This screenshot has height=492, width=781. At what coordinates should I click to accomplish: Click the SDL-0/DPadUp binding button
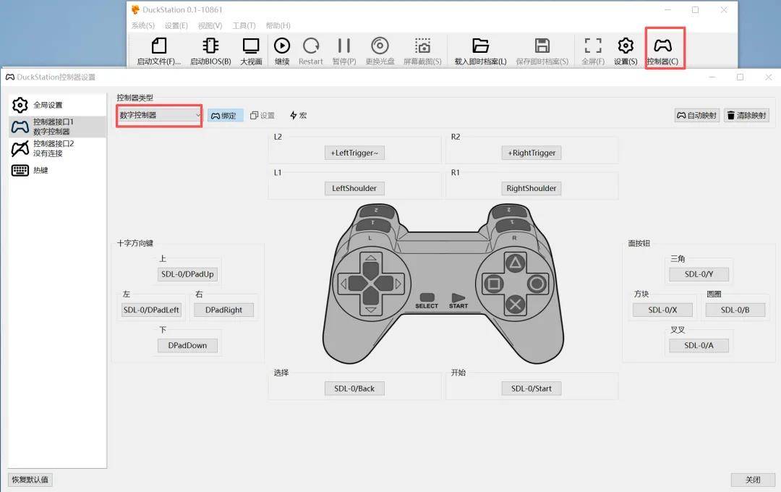(x=187, y=274)
